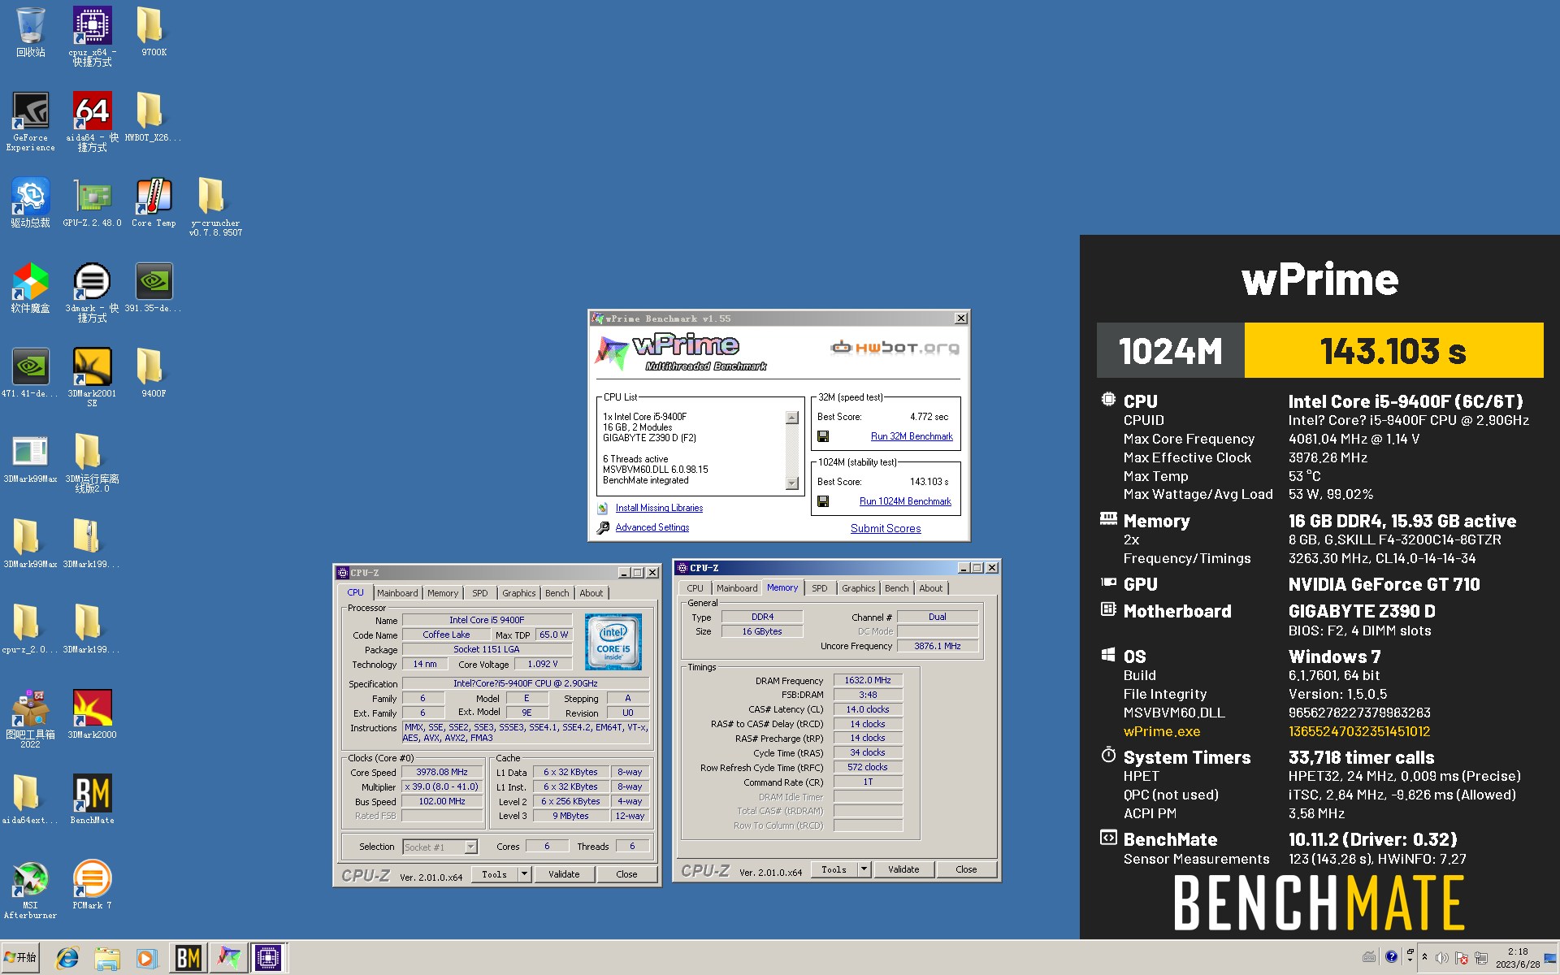Open the HWBOT_X26 folder icon
Screen dimensions: 1560x975
[154, 118]
